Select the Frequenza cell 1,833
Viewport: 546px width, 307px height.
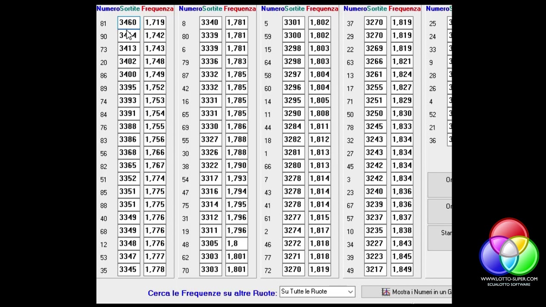click(x=402, y=127)
